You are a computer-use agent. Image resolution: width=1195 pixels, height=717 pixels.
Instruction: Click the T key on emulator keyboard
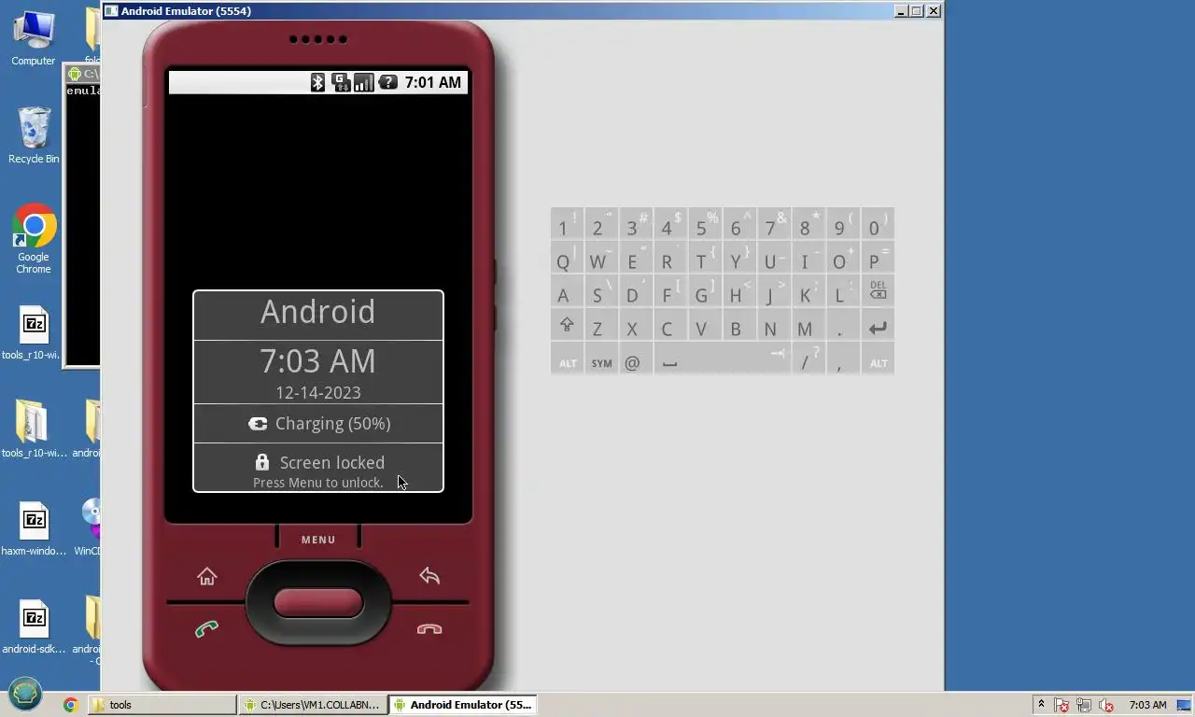(705, 259)
